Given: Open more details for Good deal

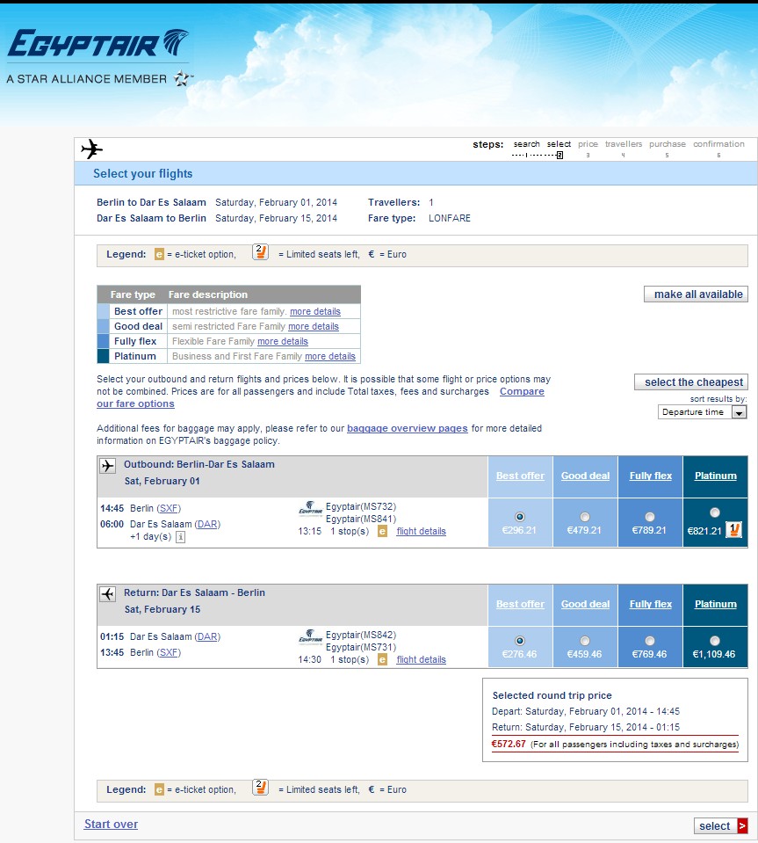Looking at the screenshot, I should tap(314, 326).
